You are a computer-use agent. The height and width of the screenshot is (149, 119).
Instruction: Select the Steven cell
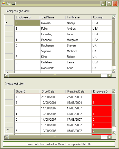(x=79, y=45)
